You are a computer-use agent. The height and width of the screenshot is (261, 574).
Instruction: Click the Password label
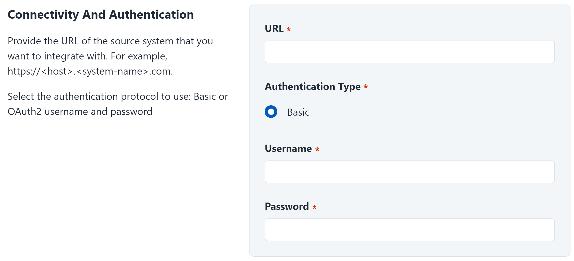[286, 207]
